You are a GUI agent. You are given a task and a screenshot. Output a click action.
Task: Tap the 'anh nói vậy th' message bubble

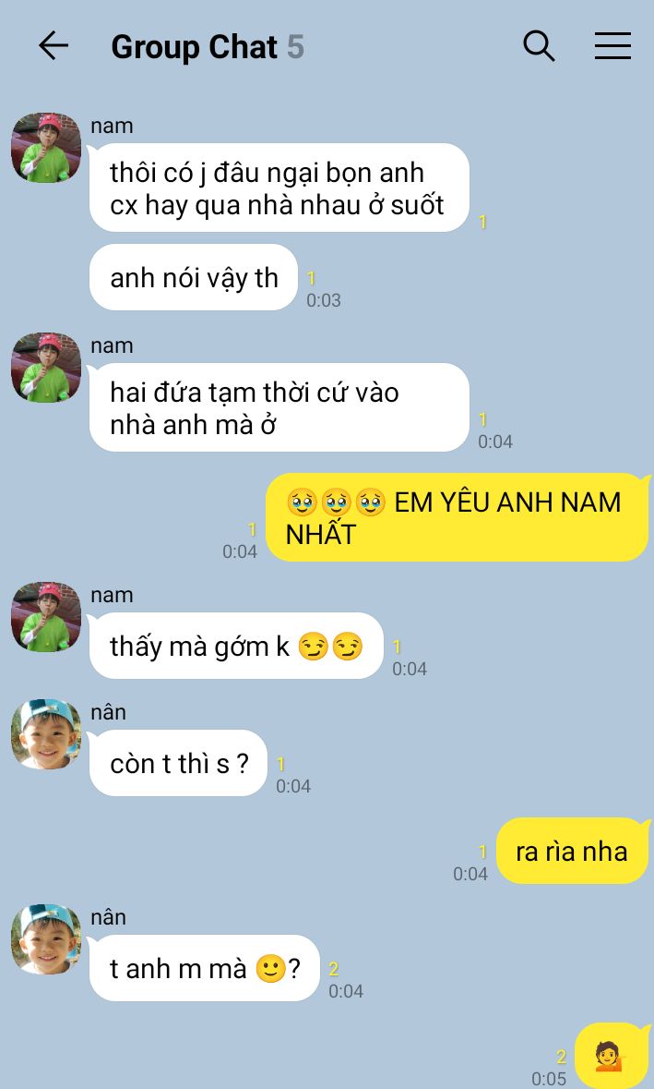point(194,277)
